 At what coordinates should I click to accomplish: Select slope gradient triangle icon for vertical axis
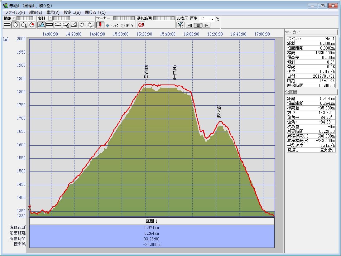74,25
